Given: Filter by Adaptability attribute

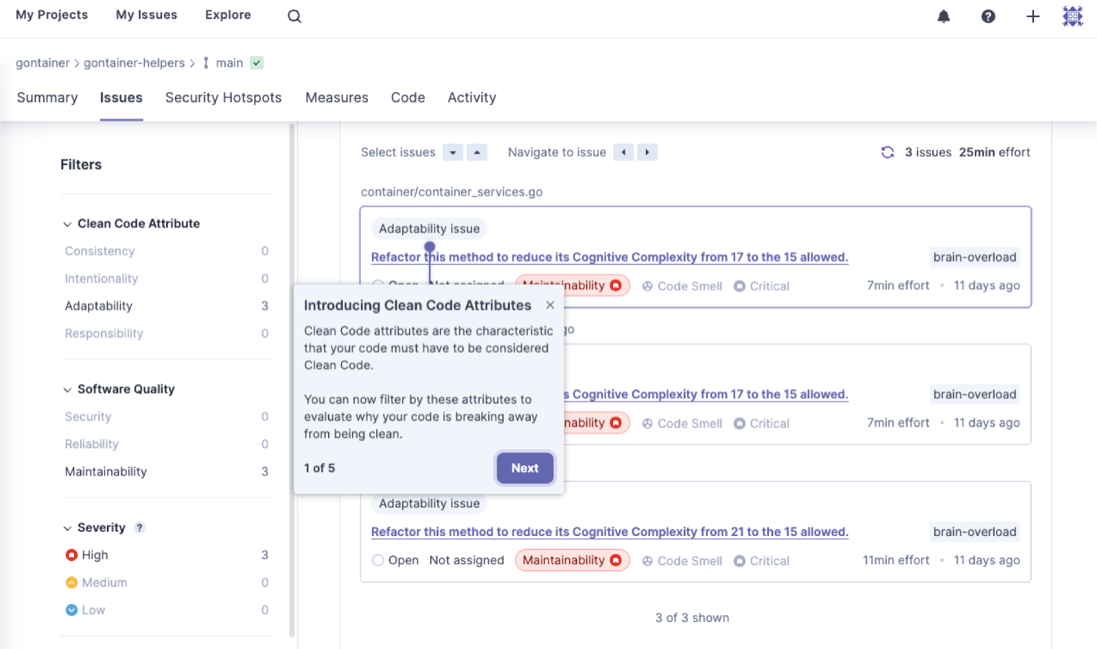Looking at the screenshot, I should pos(99,306).
